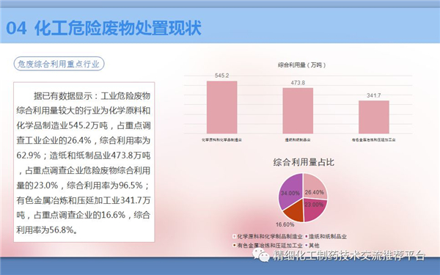Select the 34.00% purple pie slice
440x275 pixels.
coord(290,191)
